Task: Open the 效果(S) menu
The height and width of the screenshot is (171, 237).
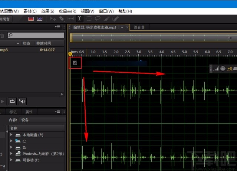Action: point(47,11)
